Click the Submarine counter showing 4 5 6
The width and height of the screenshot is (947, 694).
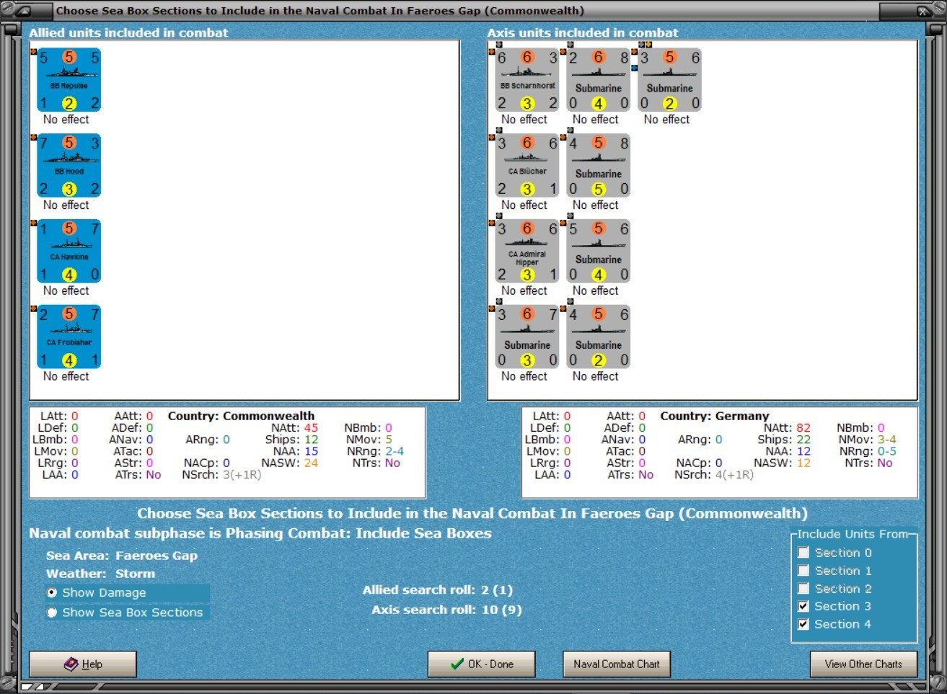point(598,337)
